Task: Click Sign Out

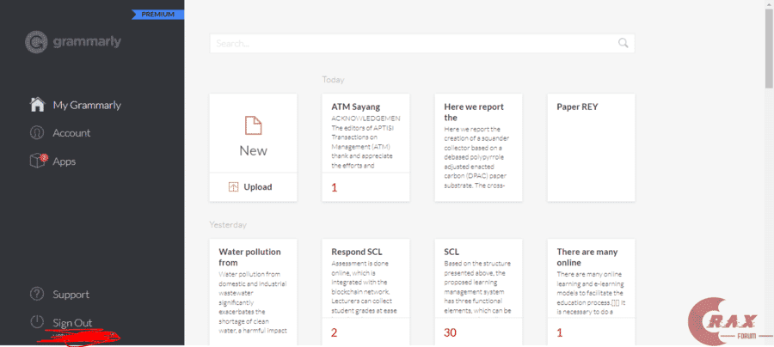Action: click(x=72, y=323)
